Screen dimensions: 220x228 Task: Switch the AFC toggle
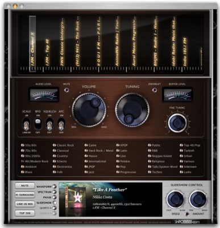pyautogui.click(x=61, y=124)
